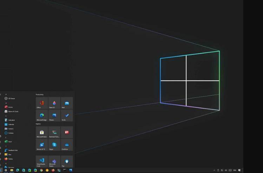Show hidden system tray icons
Image resolution: width=263 pixels, height=173 pixels.
[214, 170]
